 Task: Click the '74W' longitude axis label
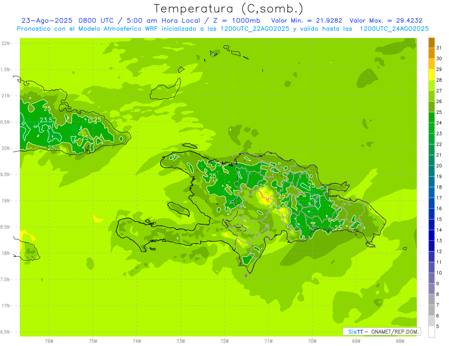pyautogui.click(x=137, y=341)
